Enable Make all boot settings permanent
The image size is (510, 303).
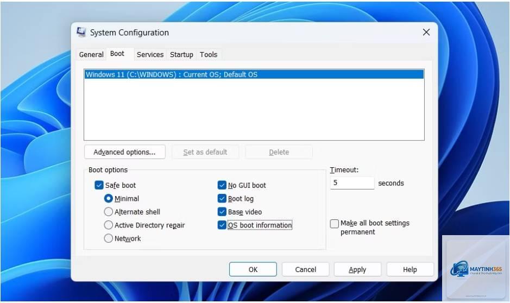pos(335,224)
